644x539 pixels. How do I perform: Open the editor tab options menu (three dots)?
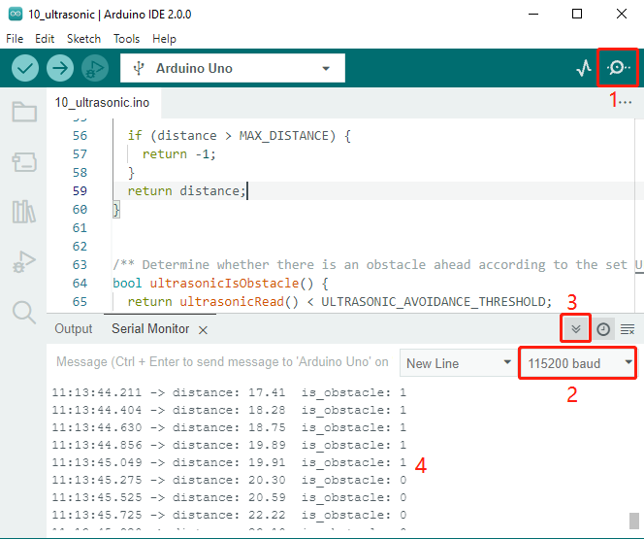point(626,102)
